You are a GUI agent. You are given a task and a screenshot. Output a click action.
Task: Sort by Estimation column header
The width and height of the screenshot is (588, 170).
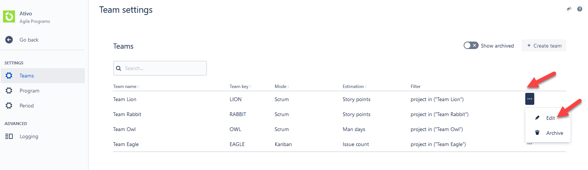coord(354,86)
